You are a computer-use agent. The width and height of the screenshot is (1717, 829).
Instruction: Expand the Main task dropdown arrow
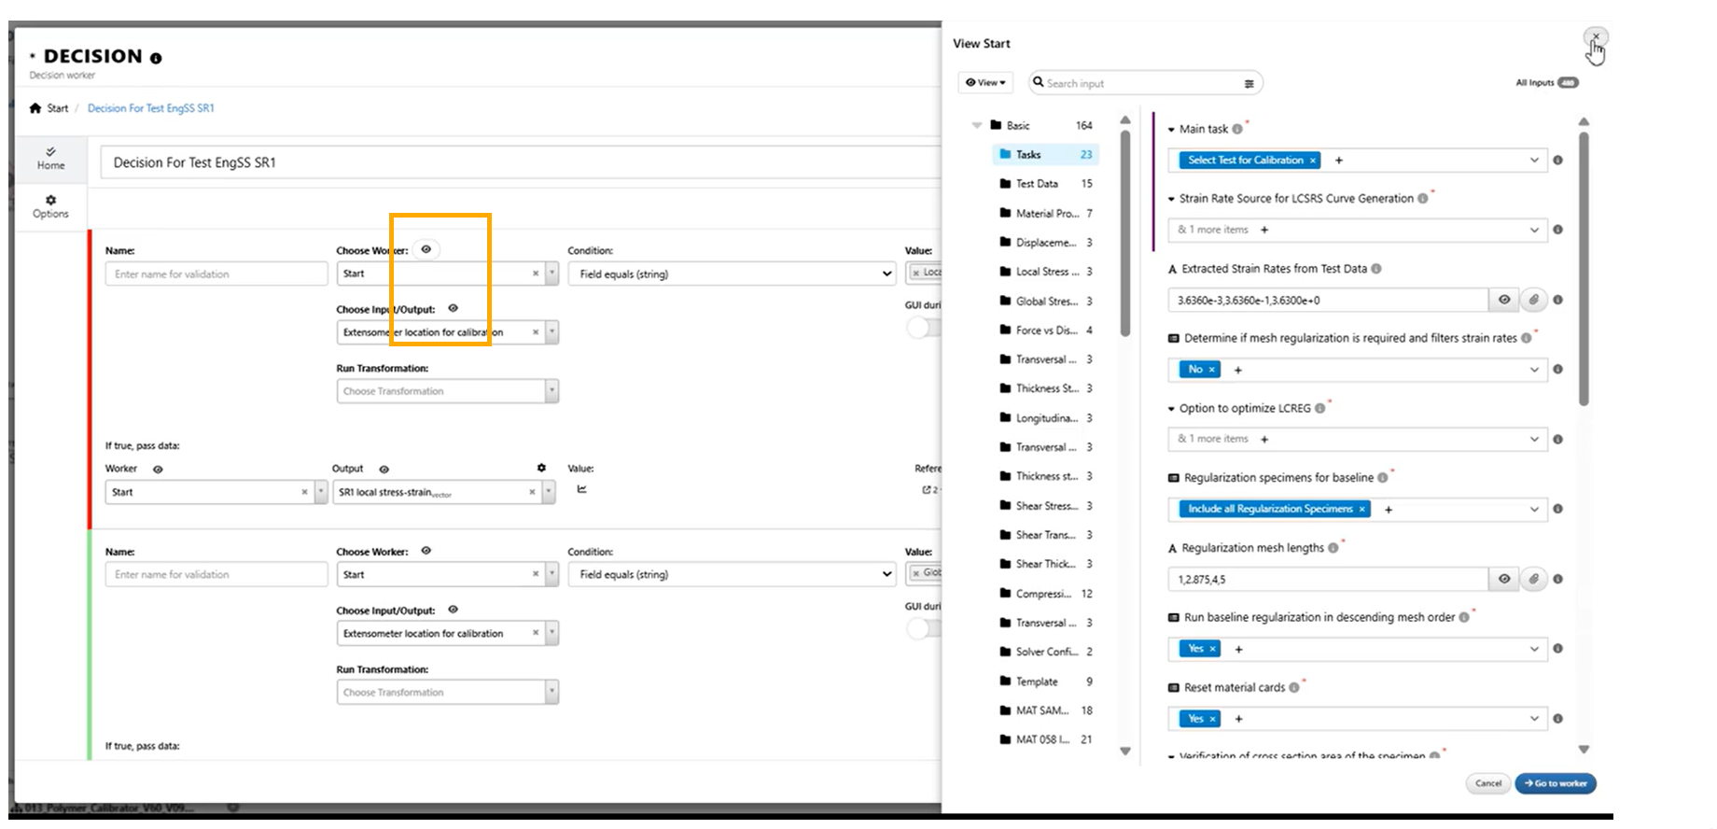pyautogui.click(x=1533, y=161)
